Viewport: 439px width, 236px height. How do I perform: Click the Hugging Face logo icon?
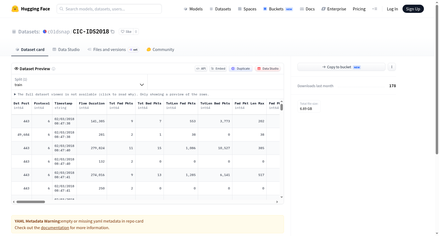[15, 9]
